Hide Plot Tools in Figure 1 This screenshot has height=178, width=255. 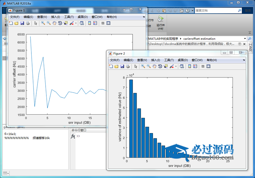tap(103, 23)
